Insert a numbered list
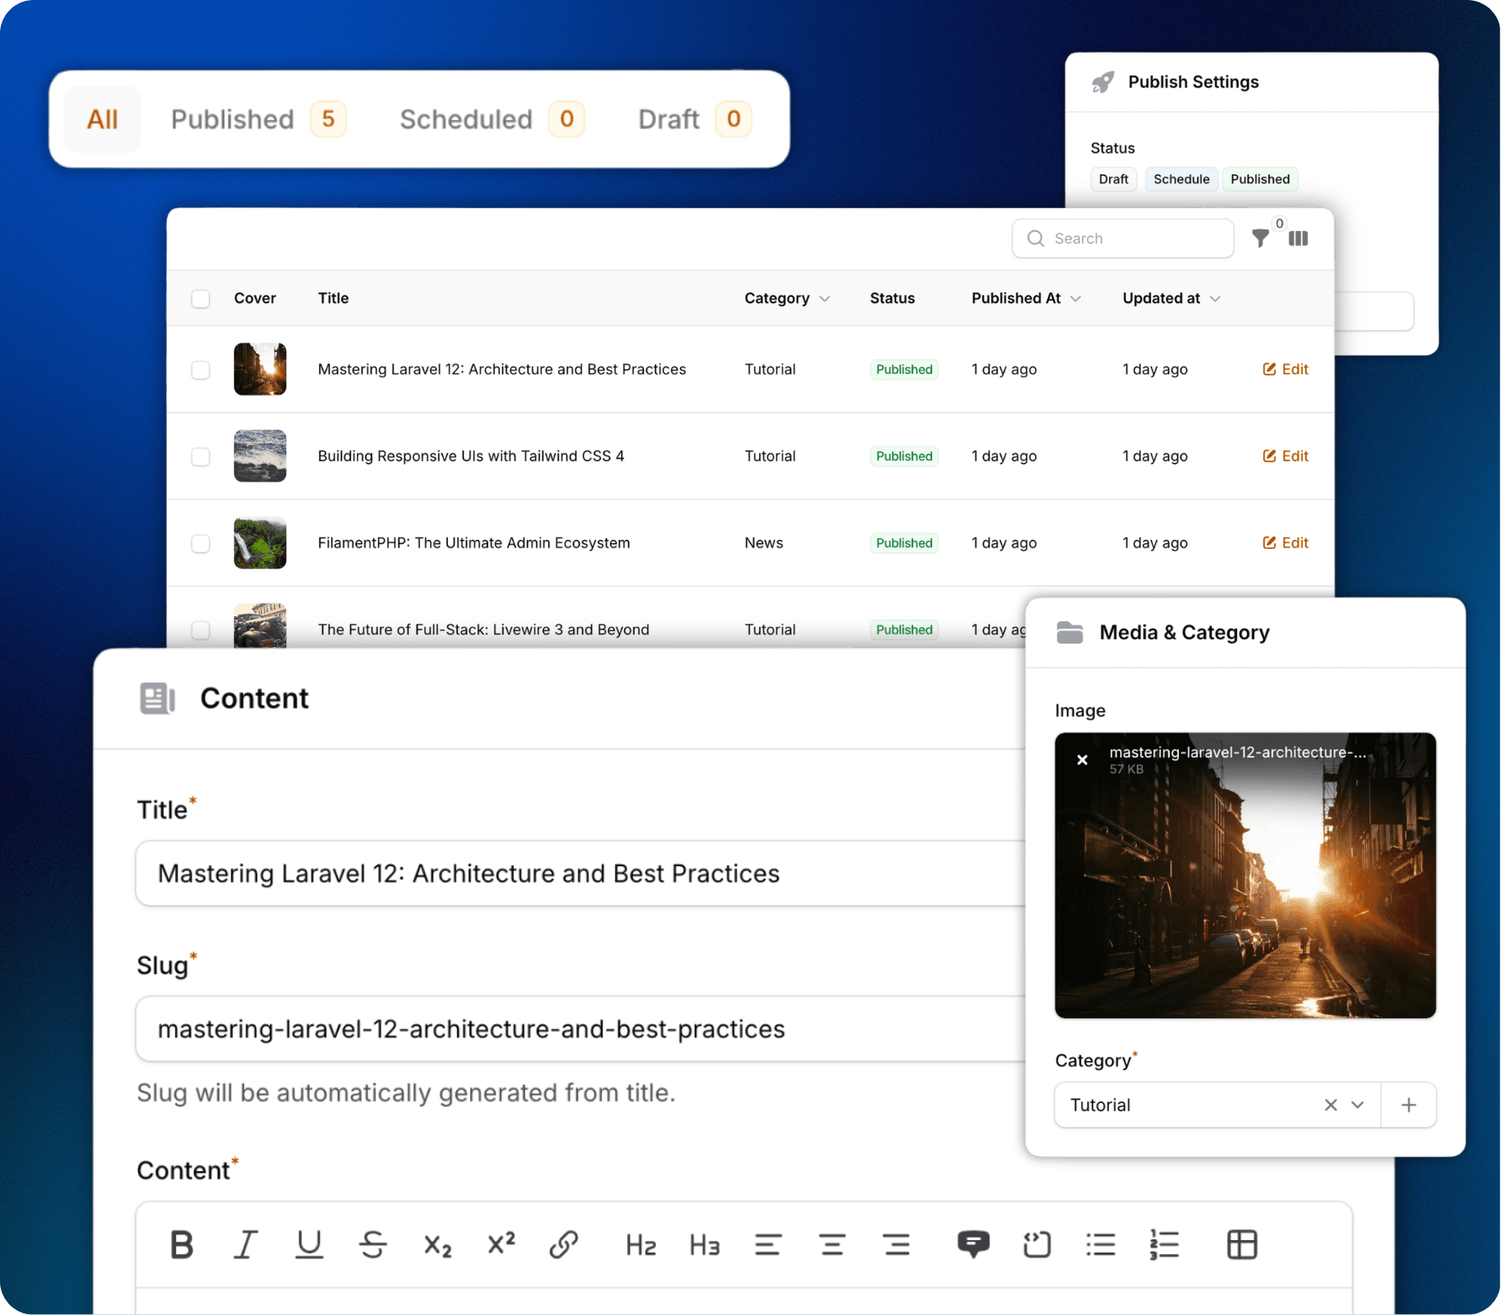The width and height of the screenshot is (1501, 1315). tap(1164, 1244)
